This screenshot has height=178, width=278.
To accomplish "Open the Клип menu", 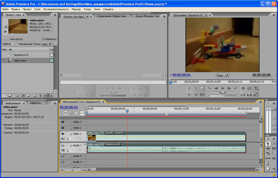I will pos(37,9).
